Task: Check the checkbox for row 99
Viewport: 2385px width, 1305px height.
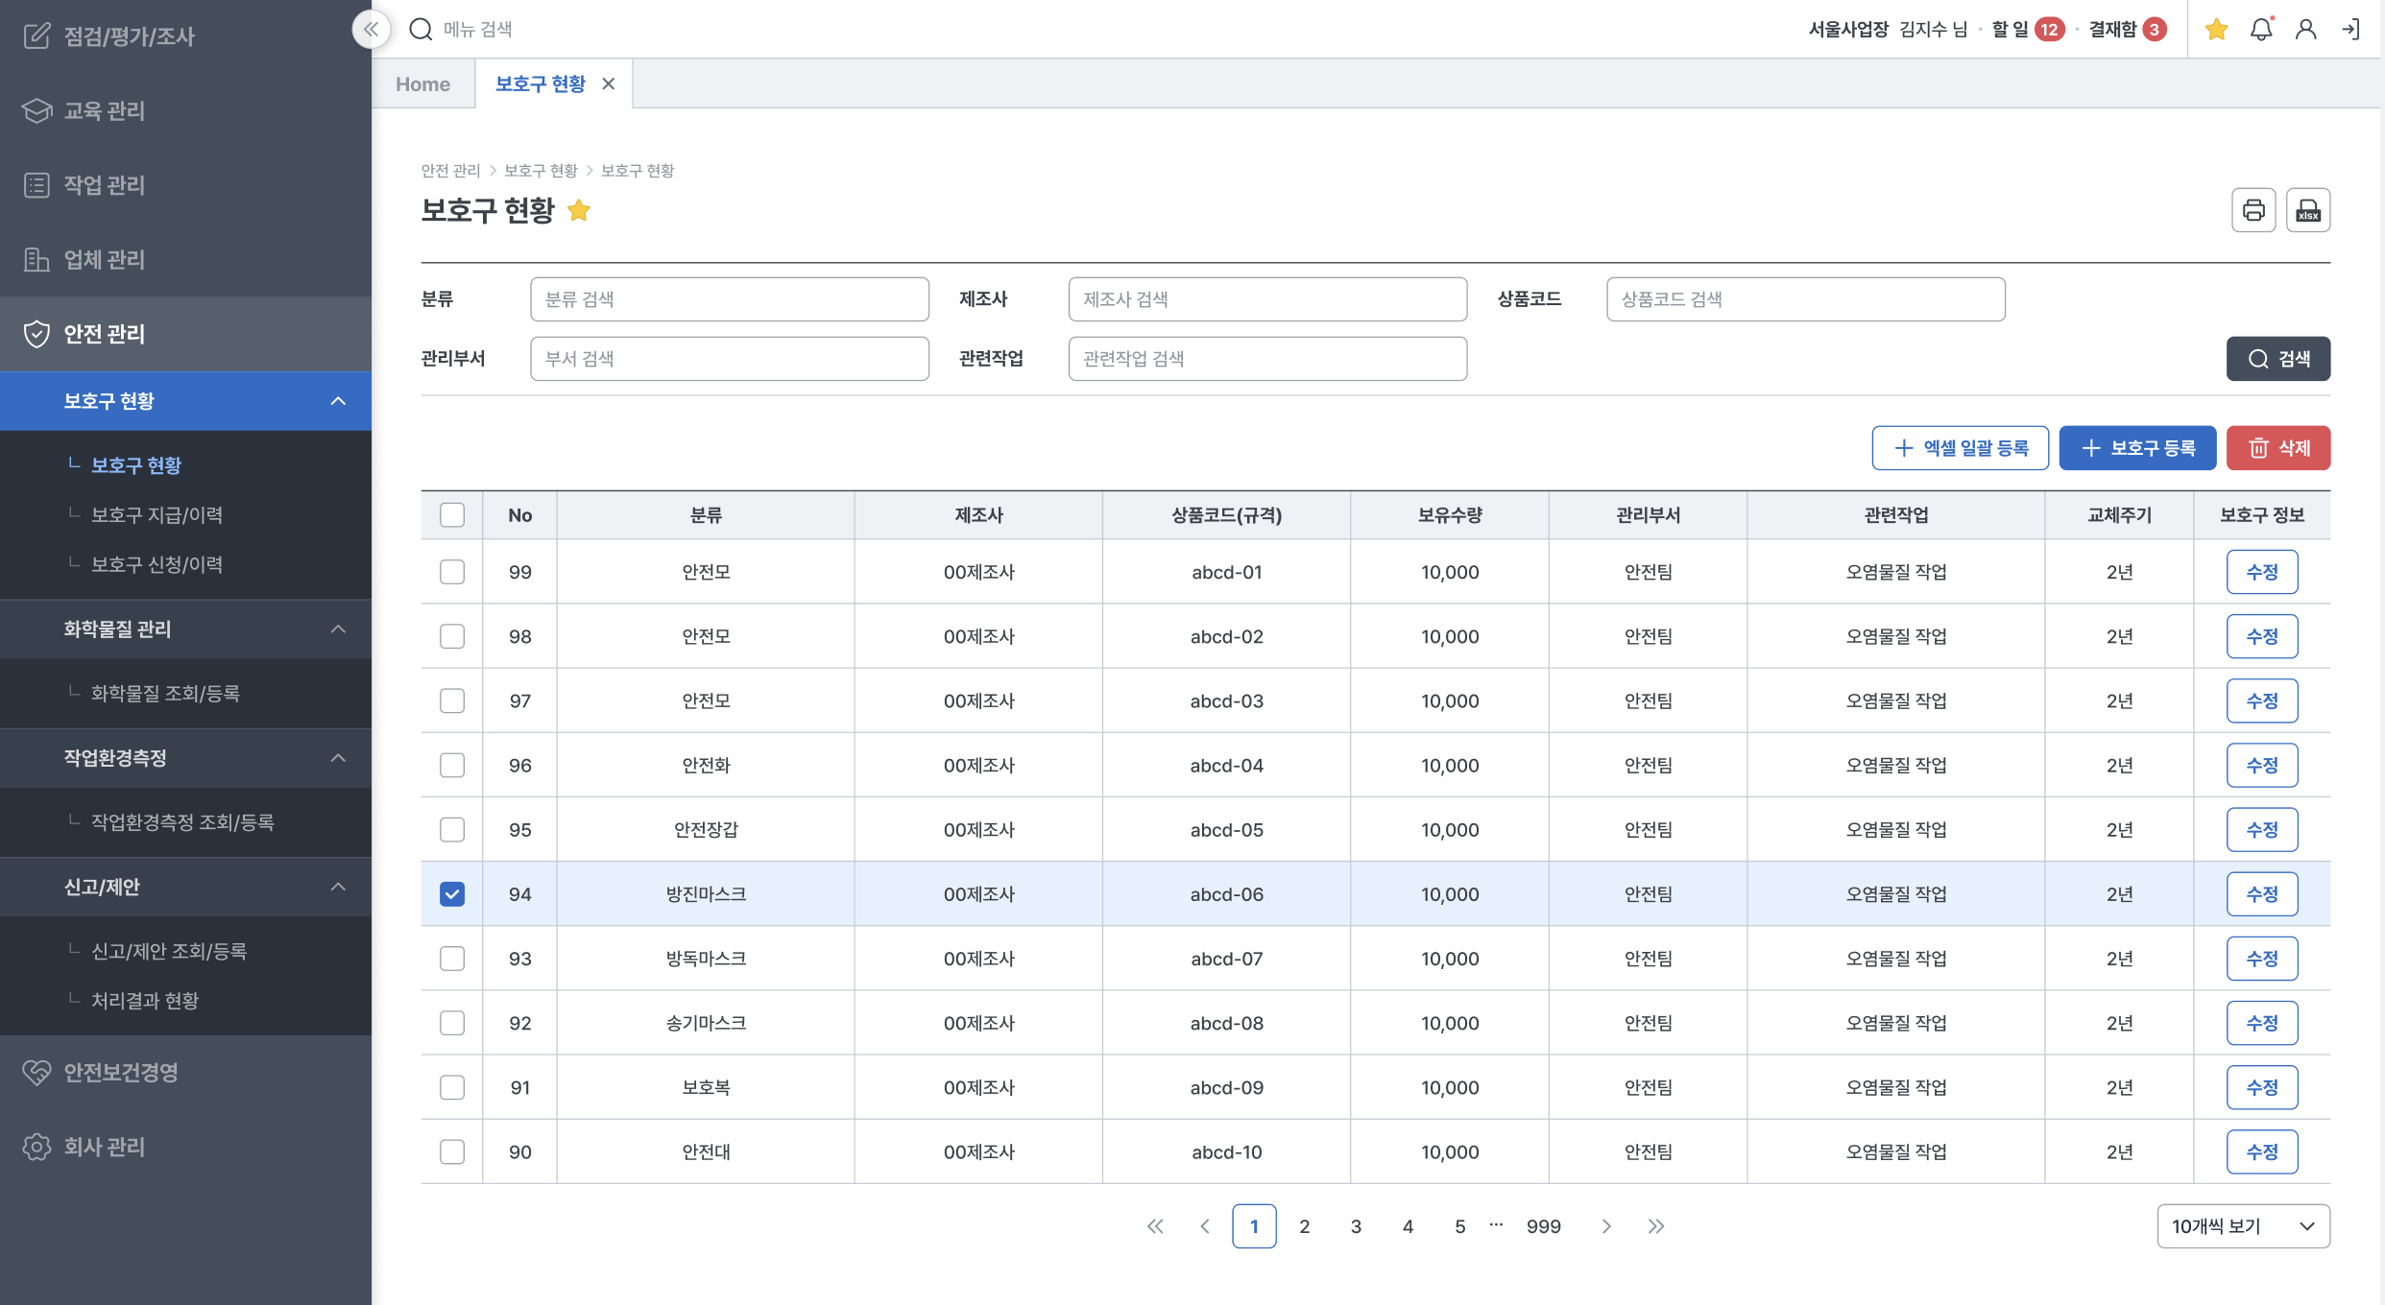Action: [x=452, y=572]
